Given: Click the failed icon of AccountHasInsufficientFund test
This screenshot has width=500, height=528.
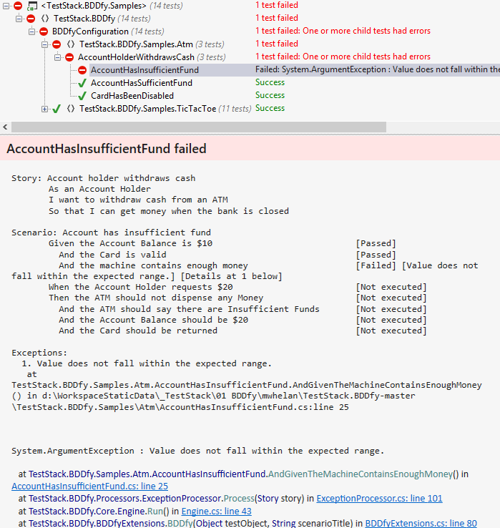Looking at the screenshot, I should coord(82,70).
